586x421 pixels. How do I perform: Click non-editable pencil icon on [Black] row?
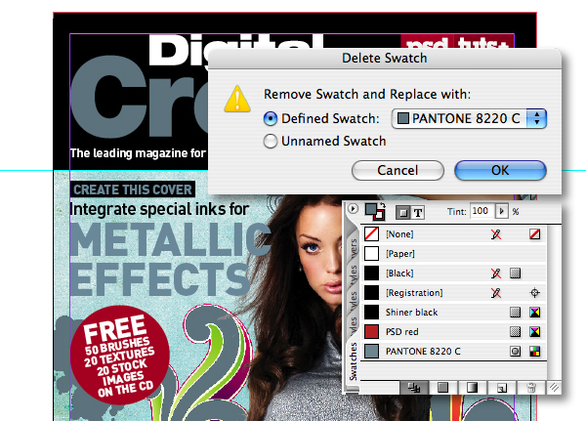pyautogui.click(x=495, y=274)
